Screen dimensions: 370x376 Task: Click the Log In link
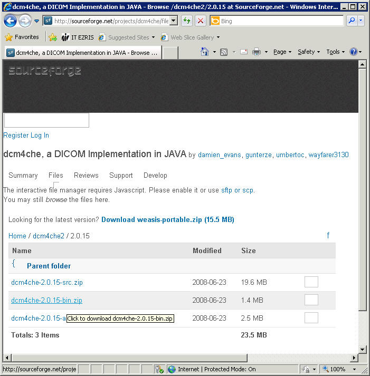[40, 136]
